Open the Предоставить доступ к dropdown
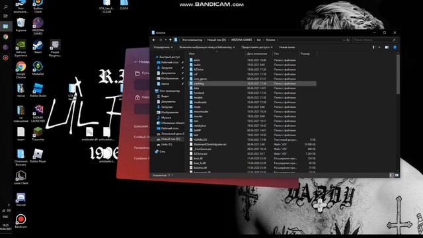Image resolution: width=423 pixels, height=238 pixels. coord(257,47)
